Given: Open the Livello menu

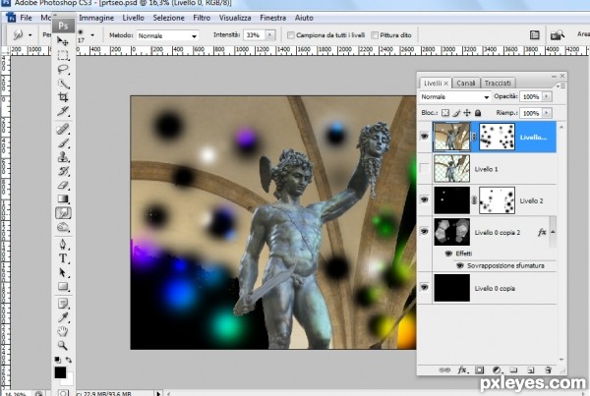Looking at the screenshot, I should pyautogui.click(x=133, y=18).
